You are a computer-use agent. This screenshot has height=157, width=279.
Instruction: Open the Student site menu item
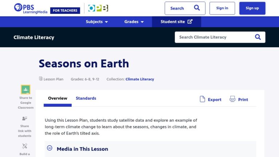point(177,22)
